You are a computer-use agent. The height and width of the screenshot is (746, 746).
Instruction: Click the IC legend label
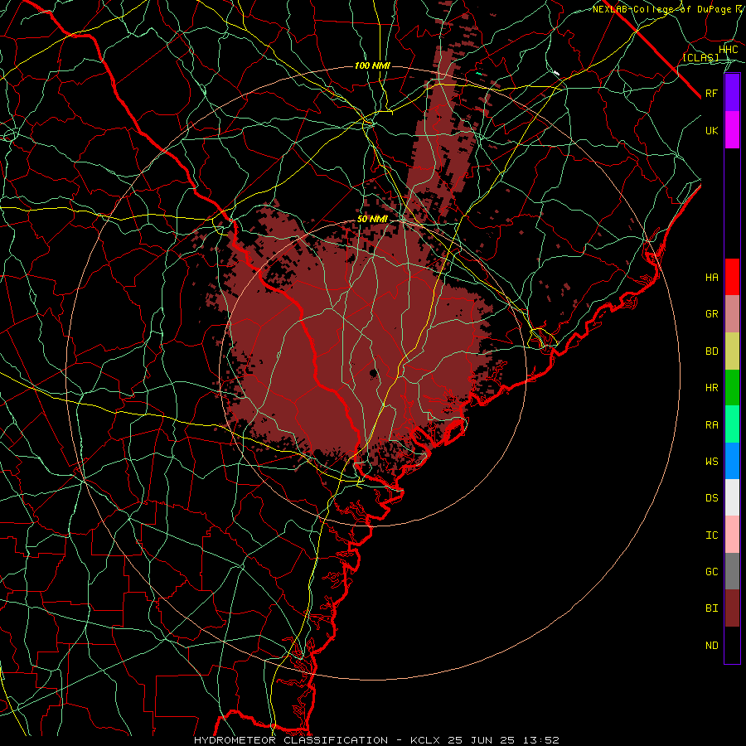pos(711,535)
